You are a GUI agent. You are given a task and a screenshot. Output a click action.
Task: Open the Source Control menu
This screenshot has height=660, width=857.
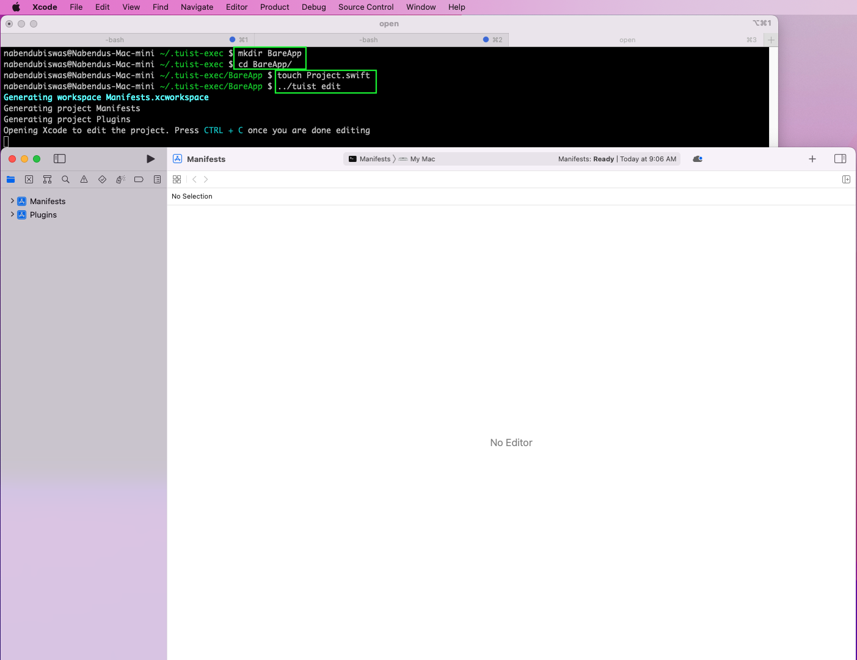tap(366, 7)
